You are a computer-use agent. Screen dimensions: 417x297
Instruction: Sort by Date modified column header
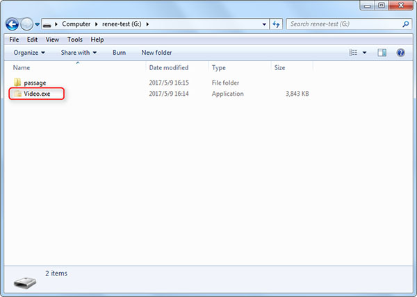pyautogui.click(x=167, y=68)
